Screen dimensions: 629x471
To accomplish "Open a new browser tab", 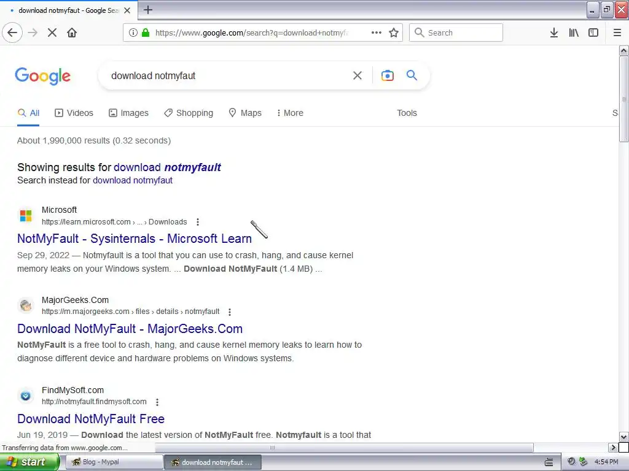I will (148, 10).
